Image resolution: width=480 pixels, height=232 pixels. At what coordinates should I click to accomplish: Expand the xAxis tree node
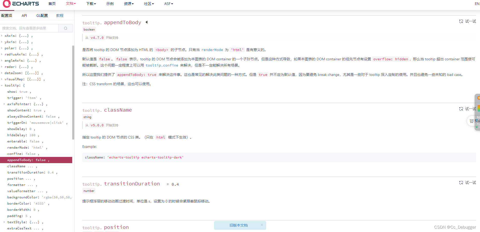click(x=2, y=36)
